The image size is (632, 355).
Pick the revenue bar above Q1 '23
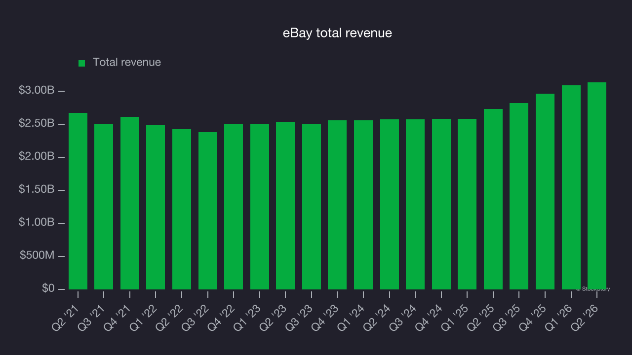pos(260,207)
